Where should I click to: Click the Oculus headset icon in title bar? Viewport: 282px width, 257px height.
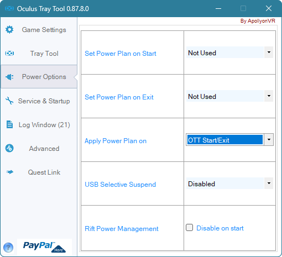click(9, 8)
